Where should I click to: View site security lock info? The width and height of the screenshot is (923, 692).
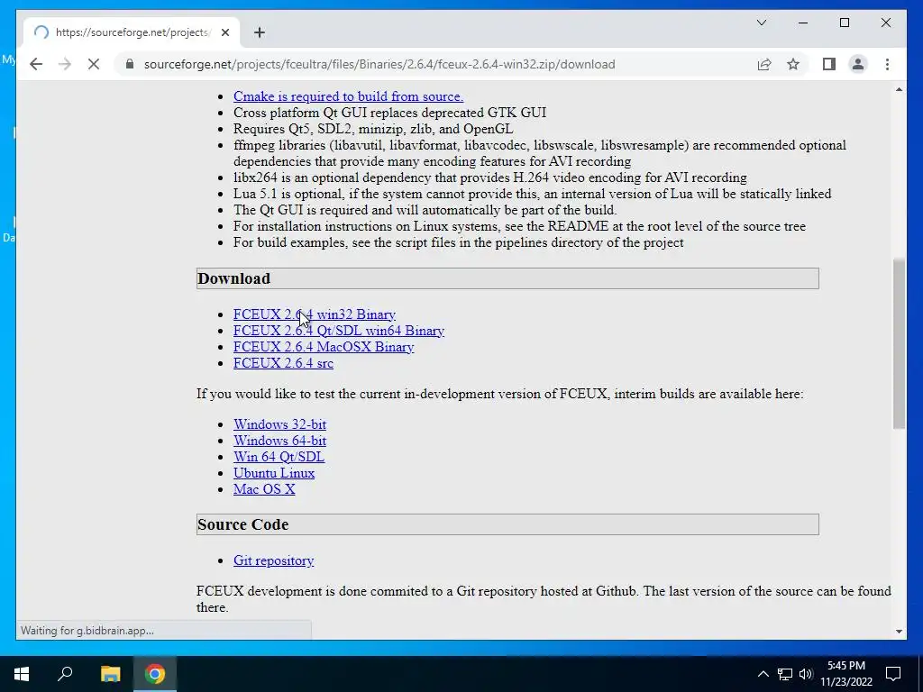coord(130,64)
